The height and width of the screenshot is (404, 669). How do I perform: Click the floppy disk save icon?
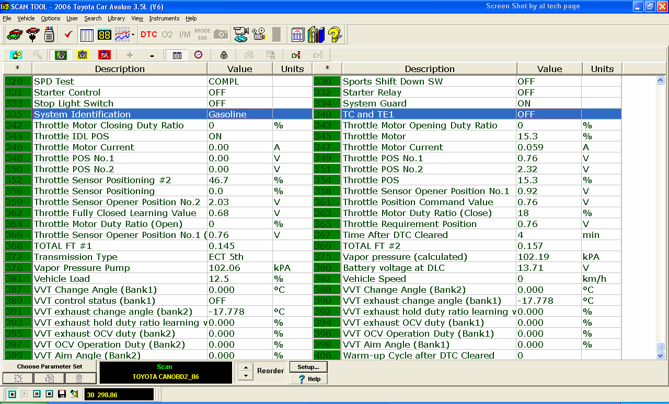[x=62, y=394]
